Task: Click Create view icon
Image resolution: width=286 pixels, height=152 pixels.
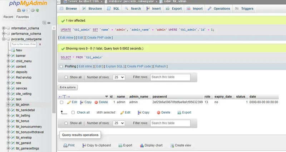Action: click(172, 146)
